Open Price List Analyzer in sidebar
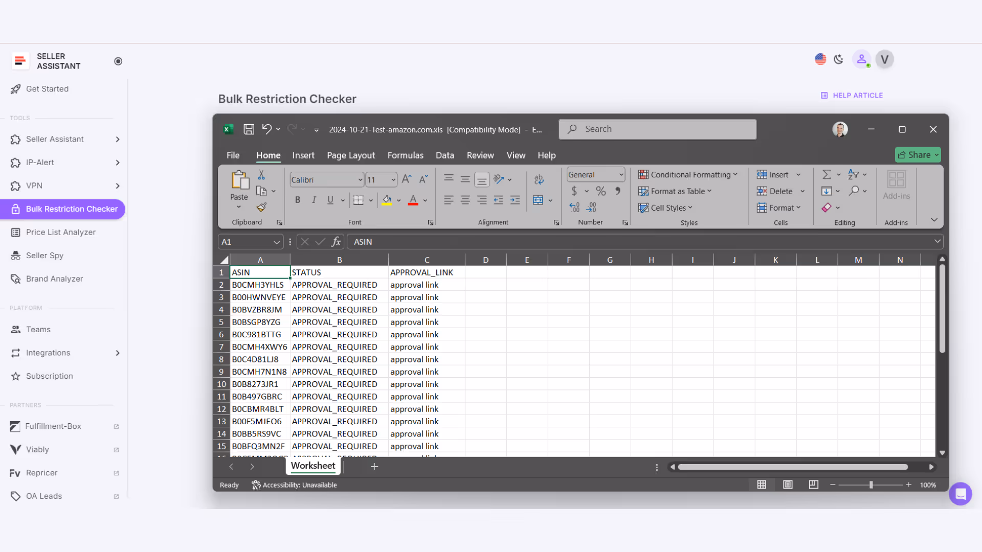The image size is (982, 552). [x=61, y=232]
